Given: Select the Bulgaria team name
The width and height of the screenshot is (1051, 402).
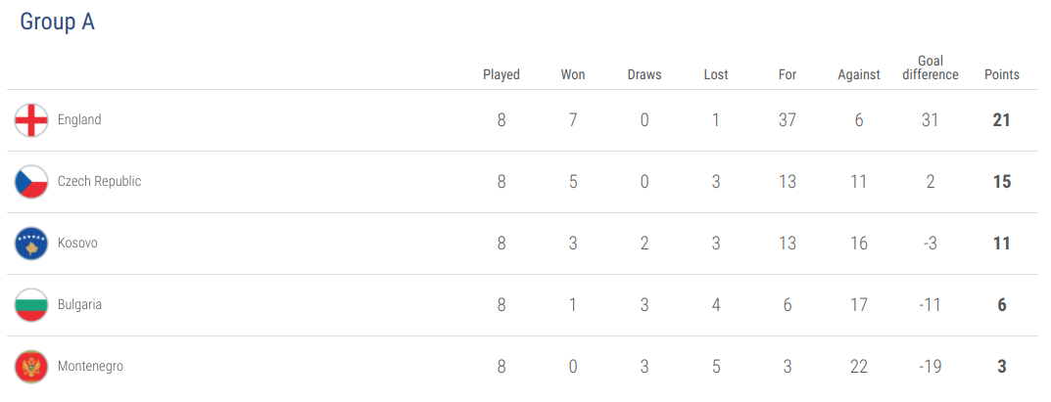Looking at the screenshot, I should (x=79, y=305).
